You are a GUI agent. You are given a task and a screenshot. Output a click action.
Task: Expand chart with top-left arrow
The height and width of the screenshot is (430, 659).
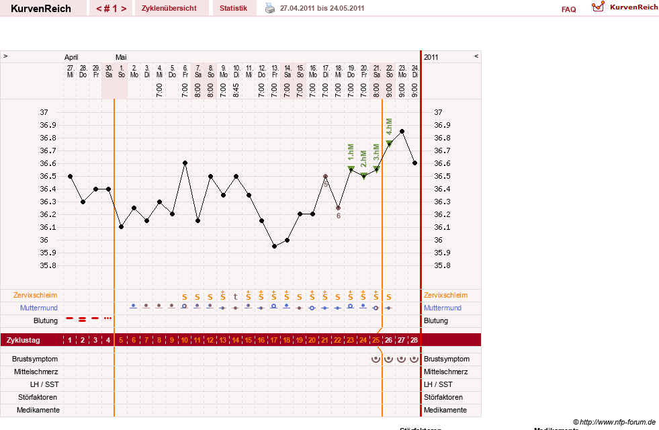click(5, 56)
